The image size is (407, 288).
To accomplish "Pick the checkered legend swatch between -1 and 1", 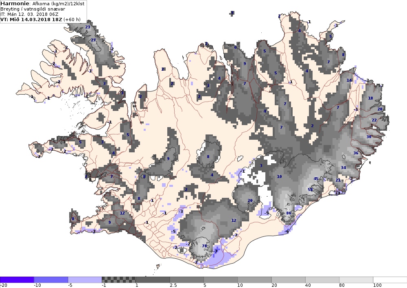I will (x=118, y=280).
